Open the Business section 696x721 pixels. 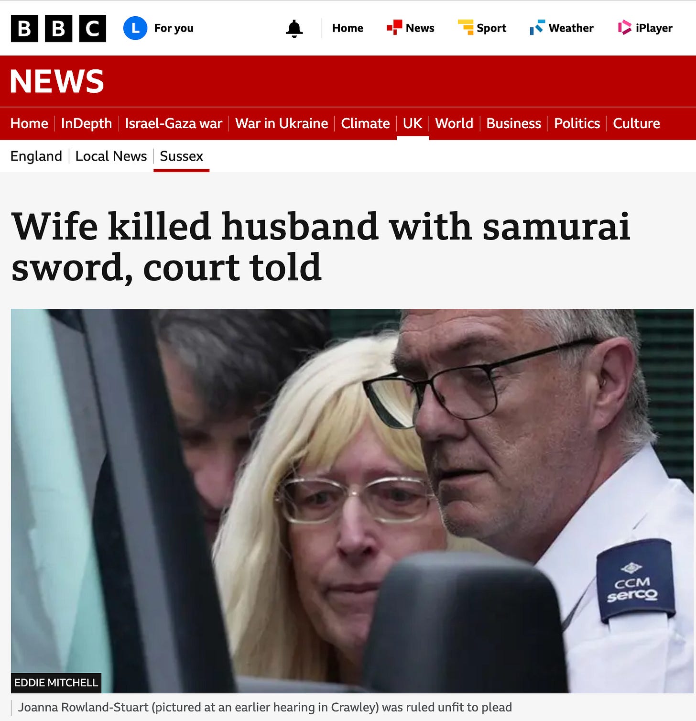pyautogui.click(x=513, y=123)
